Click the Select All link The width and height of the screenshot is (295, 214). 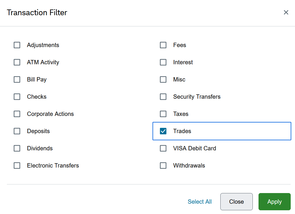200,202
